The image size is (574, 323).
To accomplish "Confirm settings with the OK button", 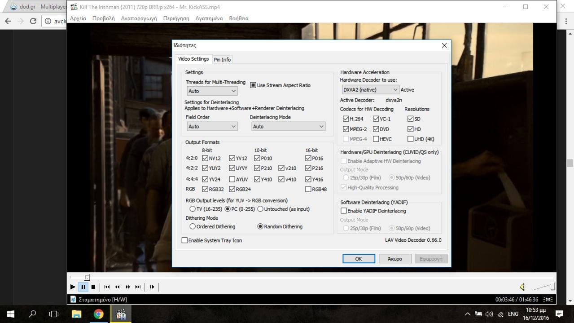I will click(358, 259).
